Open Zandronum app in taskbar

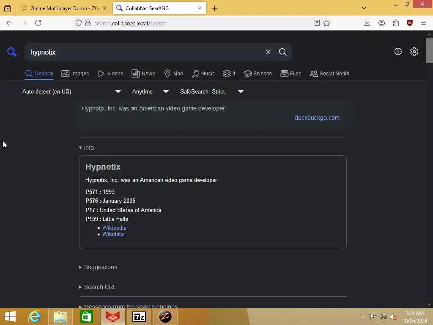coord(165,317)
